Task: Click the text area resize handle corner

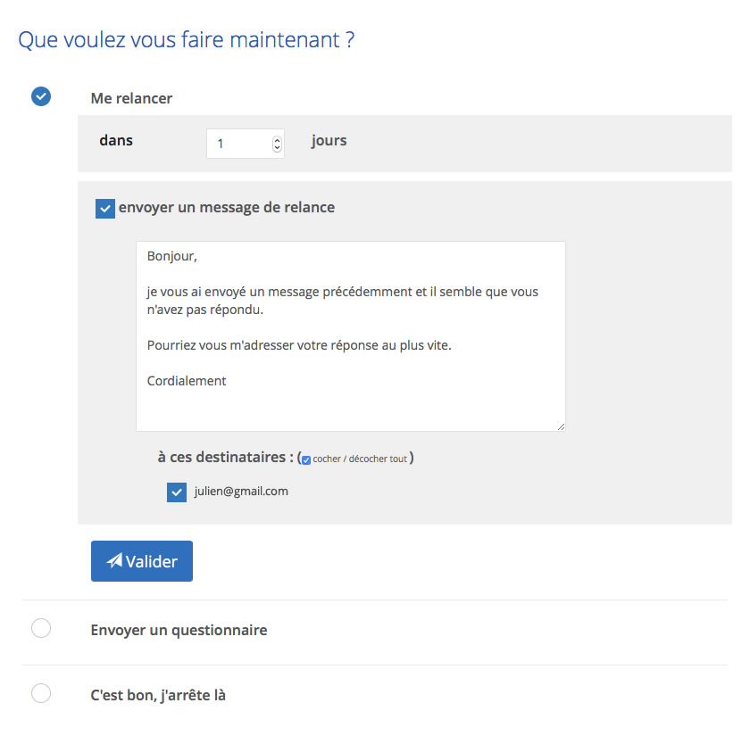Action: tap(561, 426)
